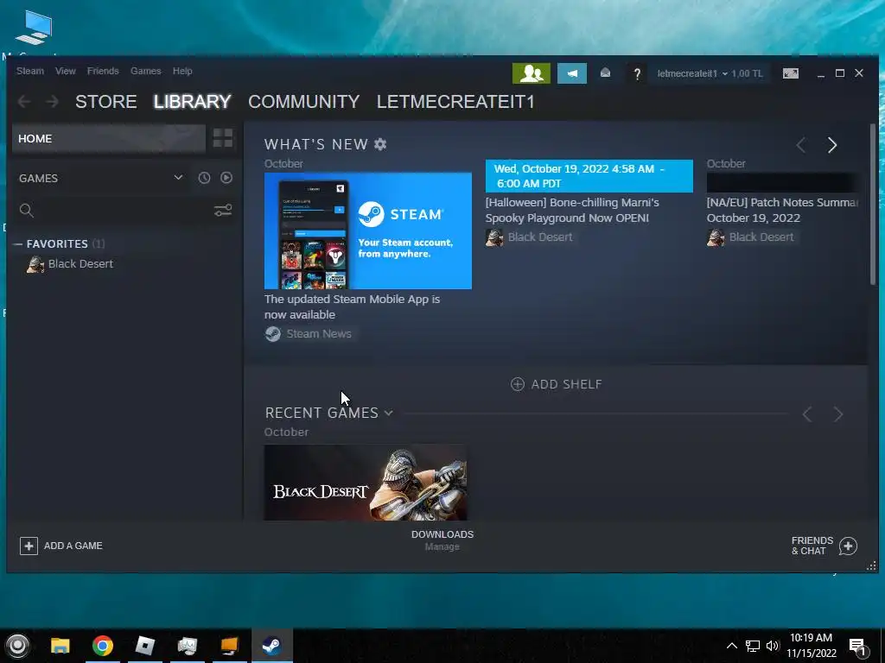Switch to the Store tab
This screenshot has width=885, height=663.
(x=106, y=102)
